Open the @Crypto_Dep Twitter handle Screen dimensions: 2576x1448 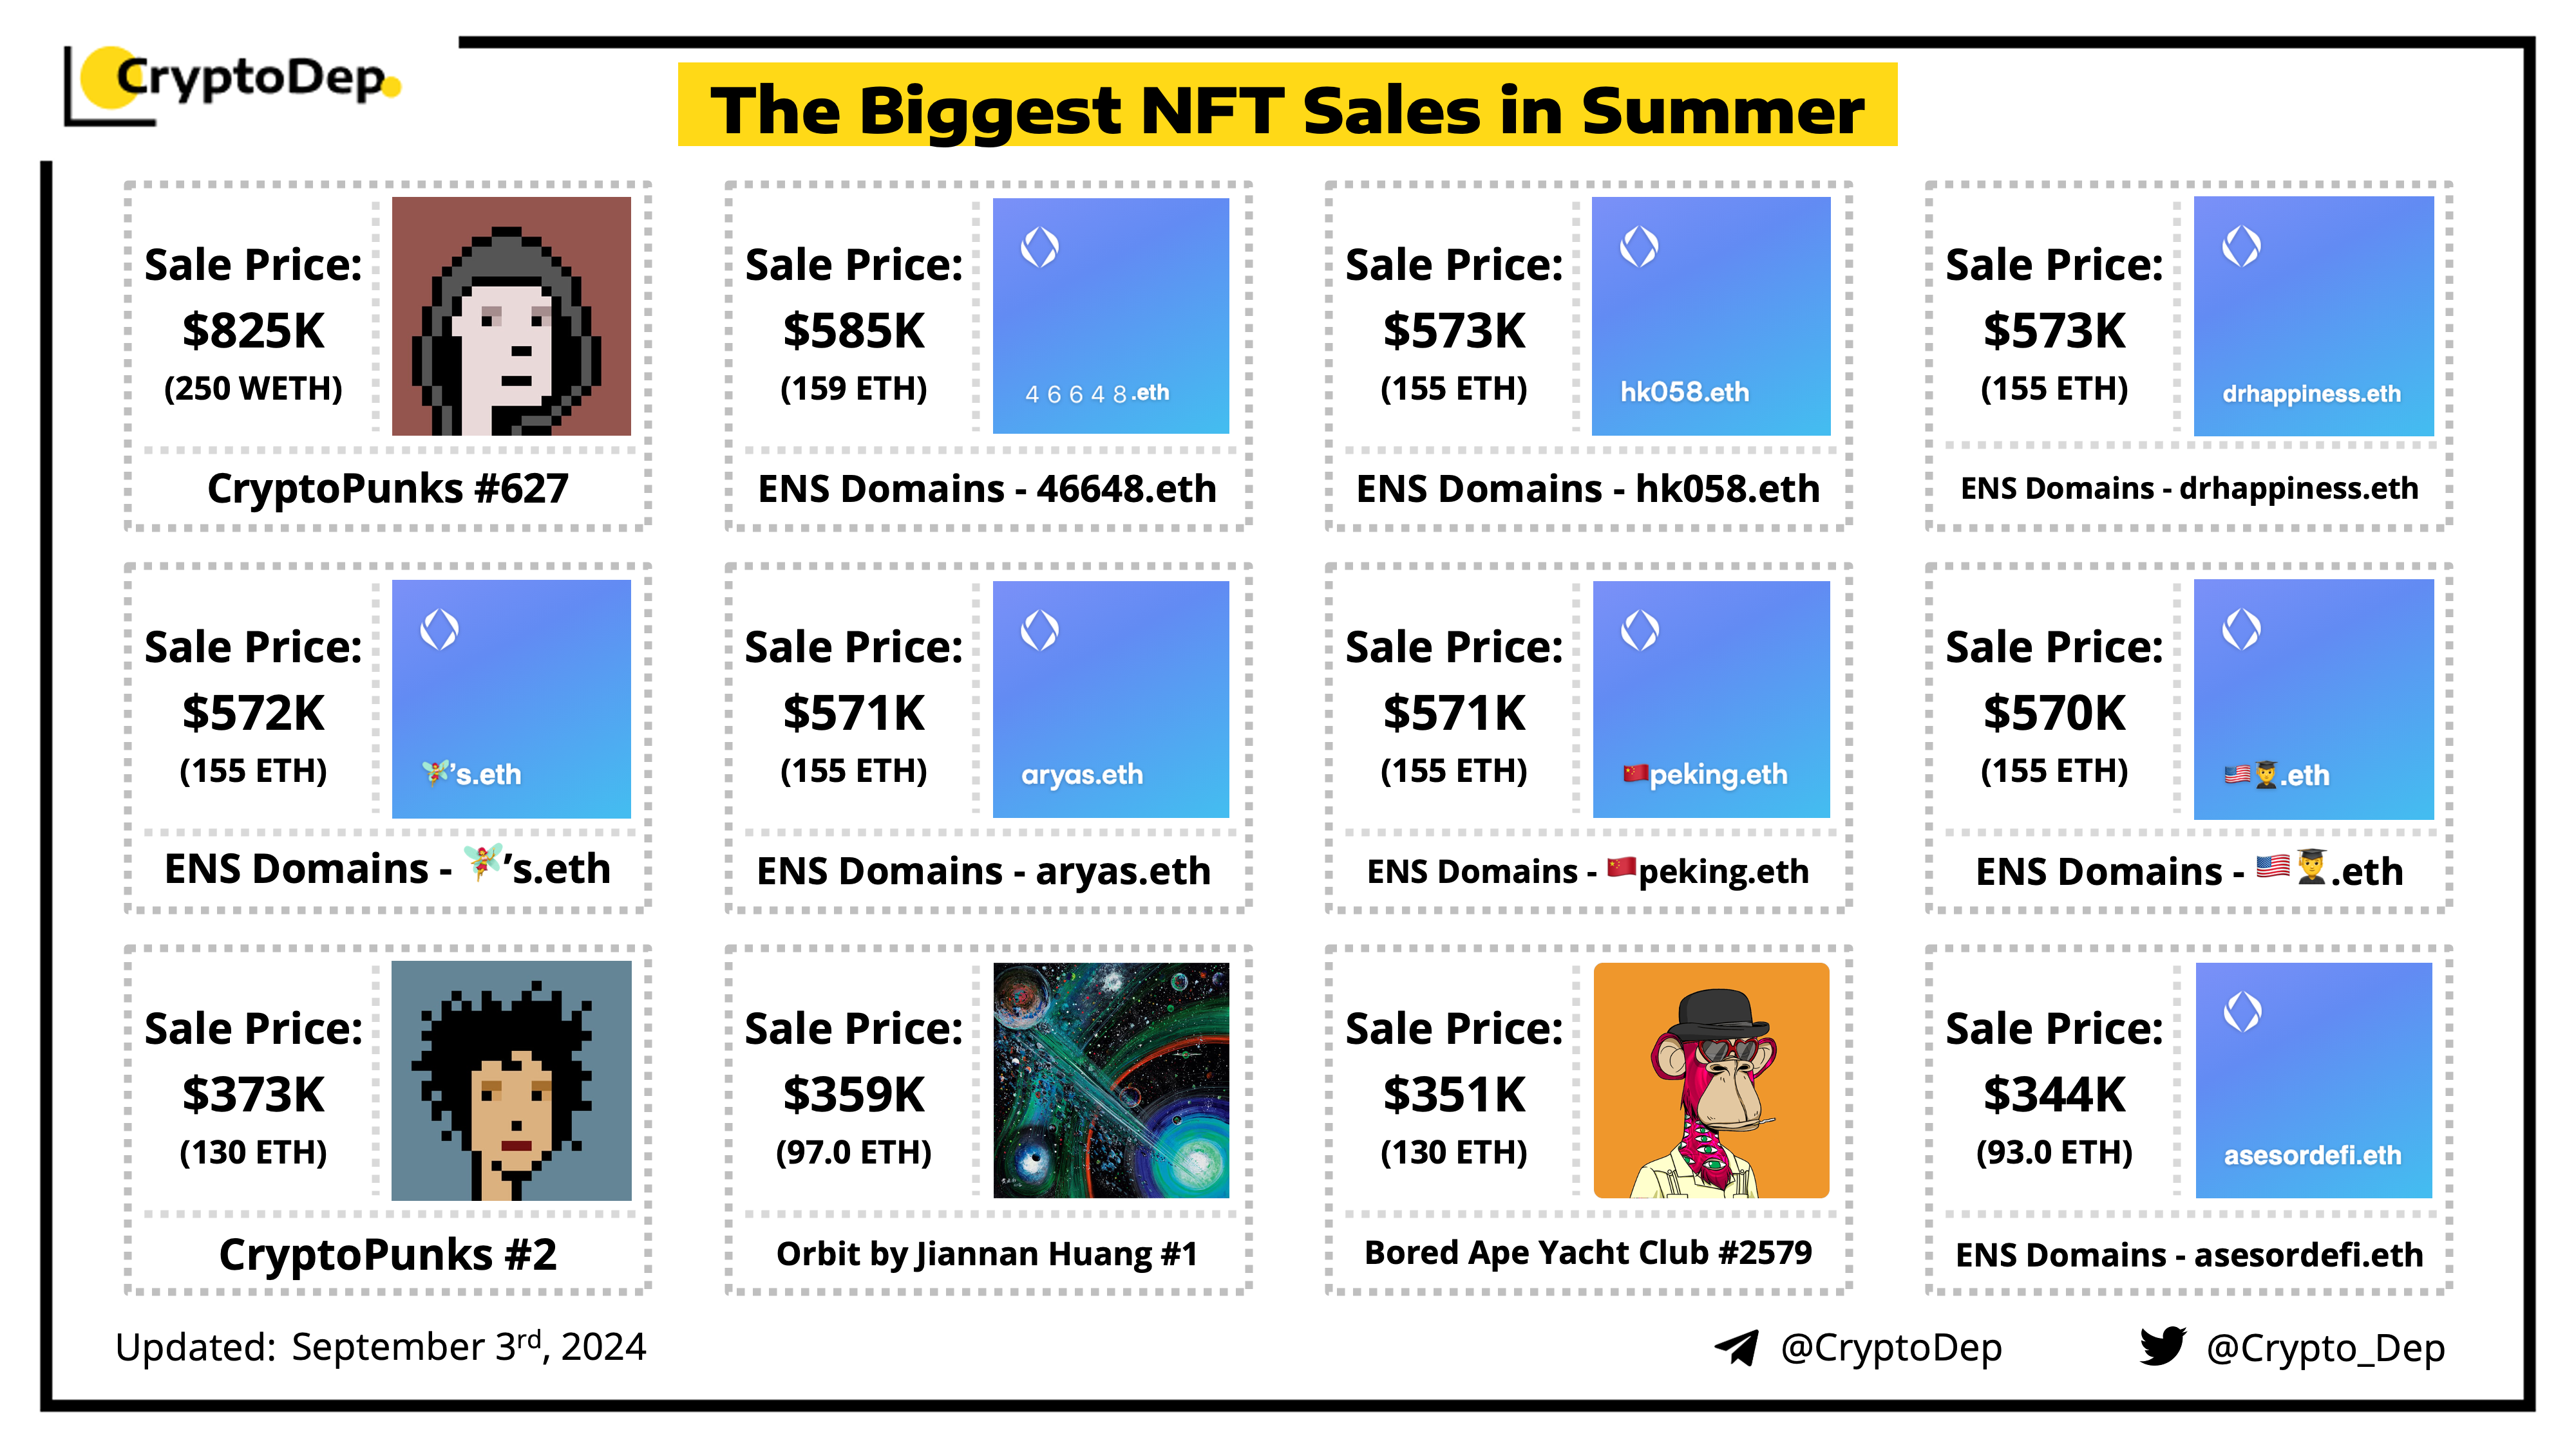pyautogui.click(x=2325, y=1348)
